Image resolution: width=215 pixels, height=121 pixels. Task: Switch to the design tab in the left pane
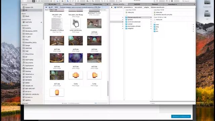click(83, 4)
